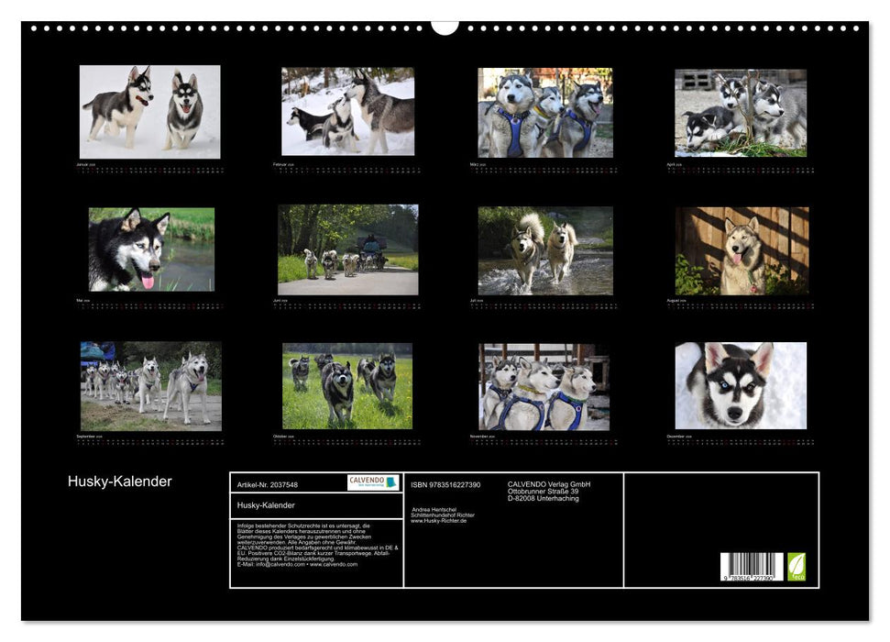Click the Dezember blue-eyed puppy image
Viewport: 890px width, 642px height.
pos(742,385)
